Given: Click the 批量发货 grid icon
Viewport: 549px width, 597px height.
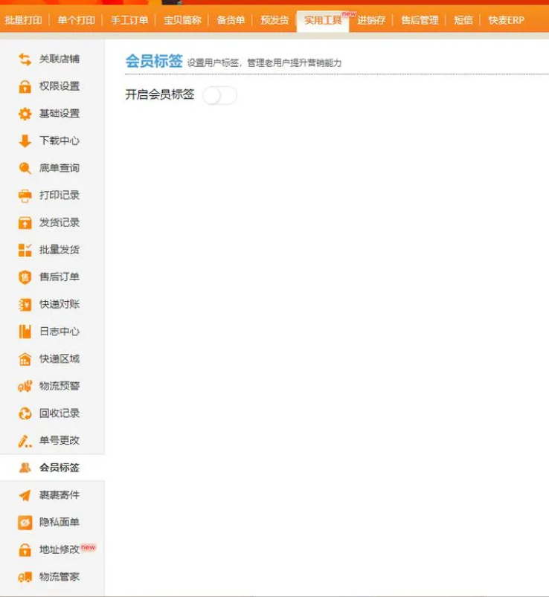Looking at the screenshot, I should [25, 250].
